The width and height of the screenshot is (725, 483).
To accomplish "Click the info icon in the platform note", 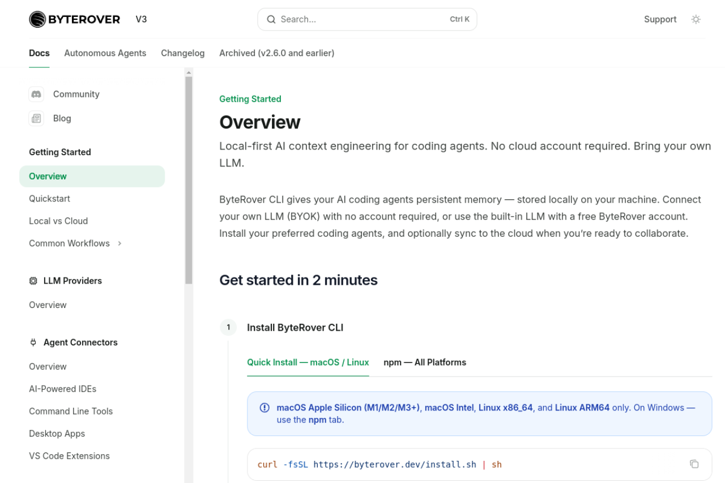I will (x=265, y=408).
